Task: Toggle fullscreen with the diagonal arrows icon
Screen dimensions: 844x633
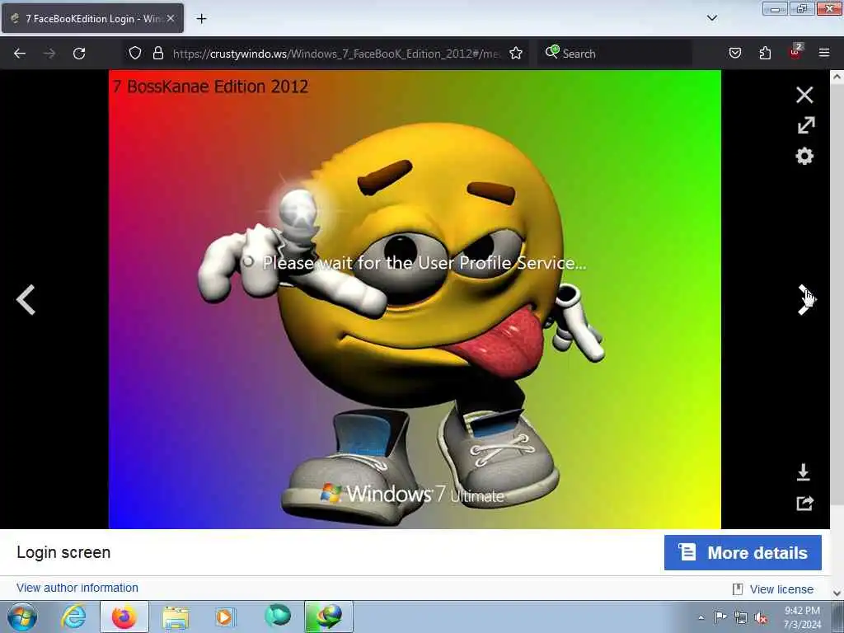Action: pyautogui.click(x=805, y=125)
